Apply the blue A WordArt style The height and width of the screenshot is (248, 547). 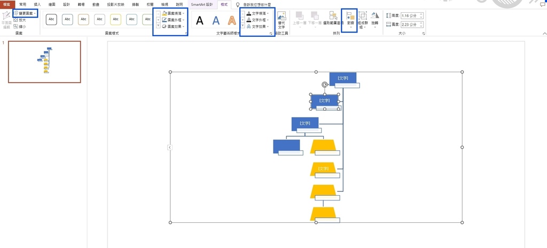tap(216, 21)
